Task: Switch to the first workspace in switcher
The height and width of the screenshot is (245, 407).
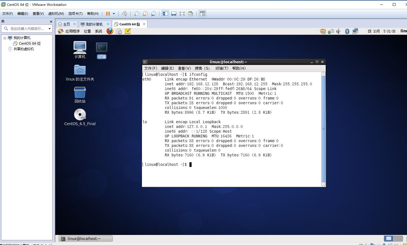Action: [x=389, y=239]
